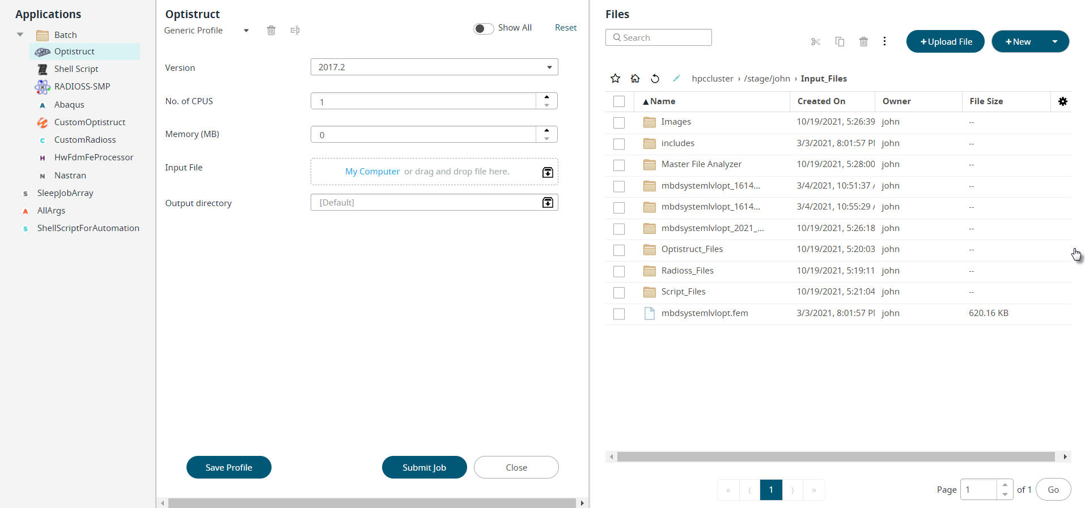
Task: Click the My Computer link
Action: (372, 172)
